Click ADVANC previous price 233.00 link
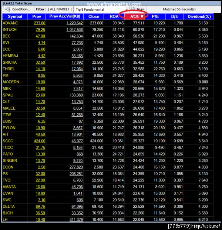Viewport: 222px width, 230px height. (x=40, y=23)
